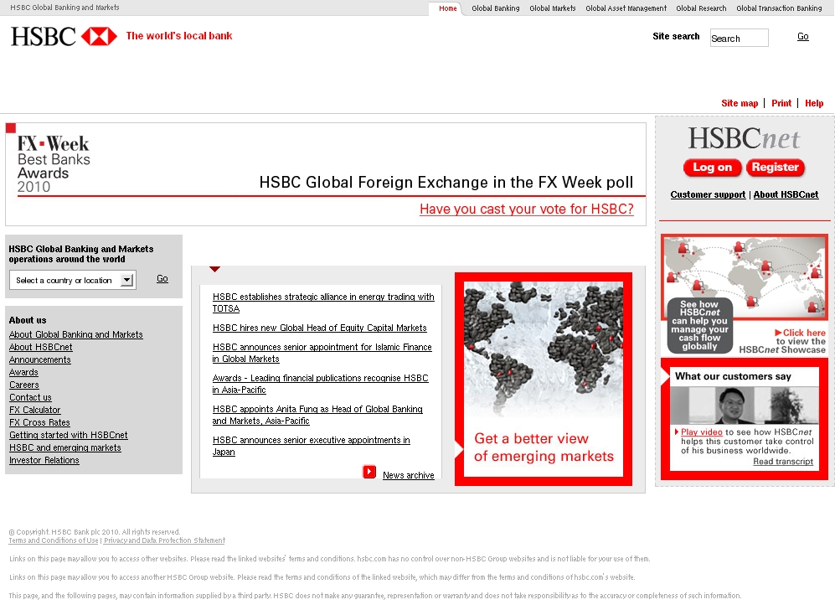Click Have you cast your vote for HSBC?
Viewport: 835px width, 610px height.
coord(527,209)
